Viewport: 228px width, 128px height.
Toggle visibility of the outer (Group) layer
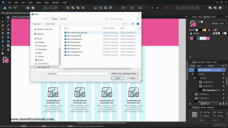223,74
